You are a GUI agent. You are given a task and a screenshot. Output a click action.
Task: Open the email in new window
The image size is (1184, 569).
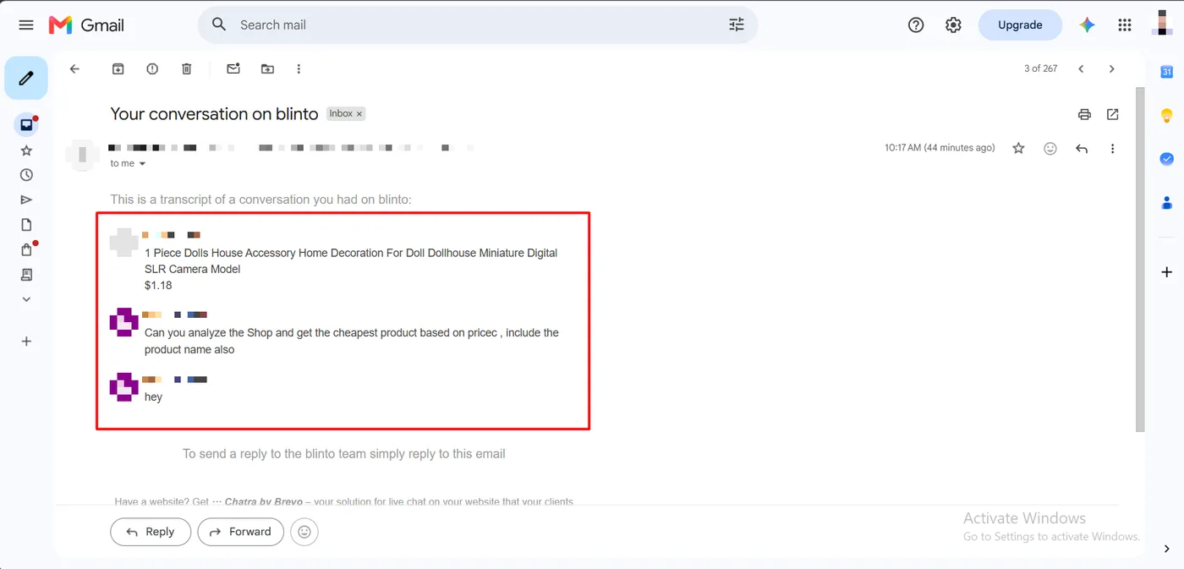point(1113,114)
